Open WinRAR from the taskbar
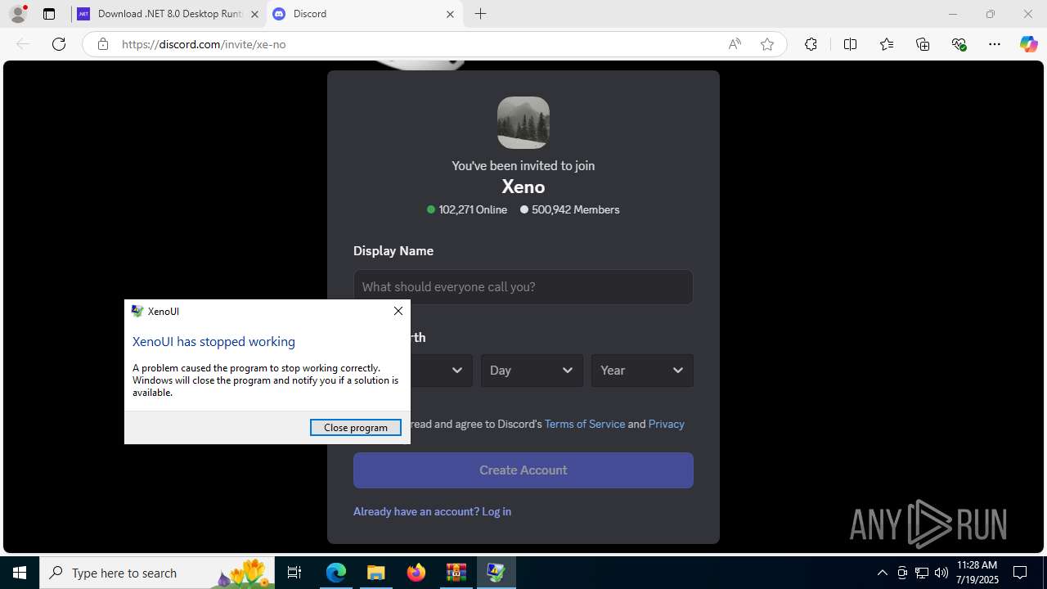 point(456,573)
